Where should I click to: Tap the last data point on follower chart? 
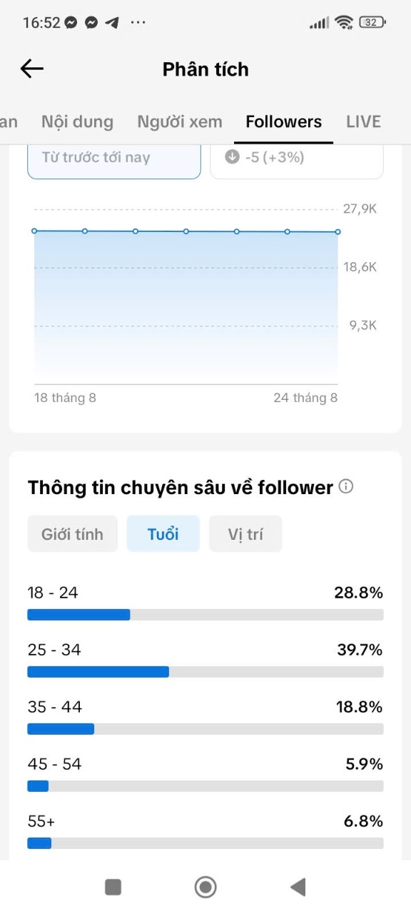pos(338,232)
